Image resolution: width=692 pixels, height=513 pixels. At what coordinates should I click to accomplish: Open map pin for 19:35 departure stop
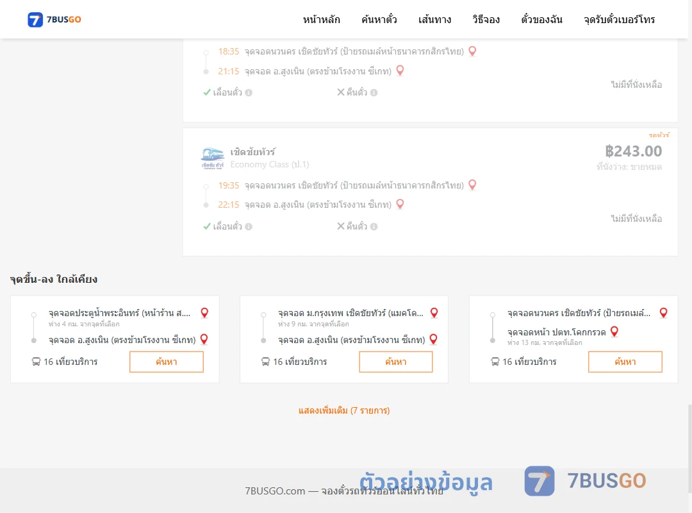pyautogui.click(x=472, y=185)
